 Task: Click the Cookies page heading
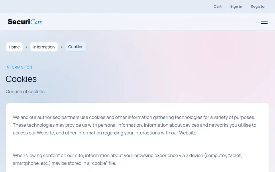pyautogui.click(x=21, y=79)
